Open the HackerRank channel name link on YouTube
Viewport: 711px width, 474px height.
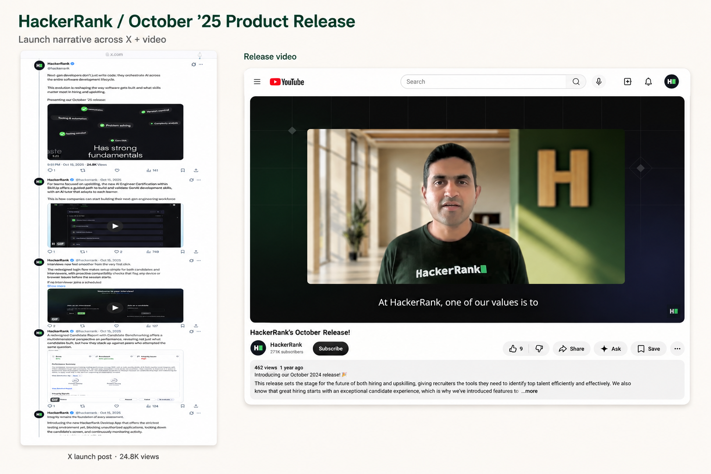pyautogui.click(x=286, y=345)
